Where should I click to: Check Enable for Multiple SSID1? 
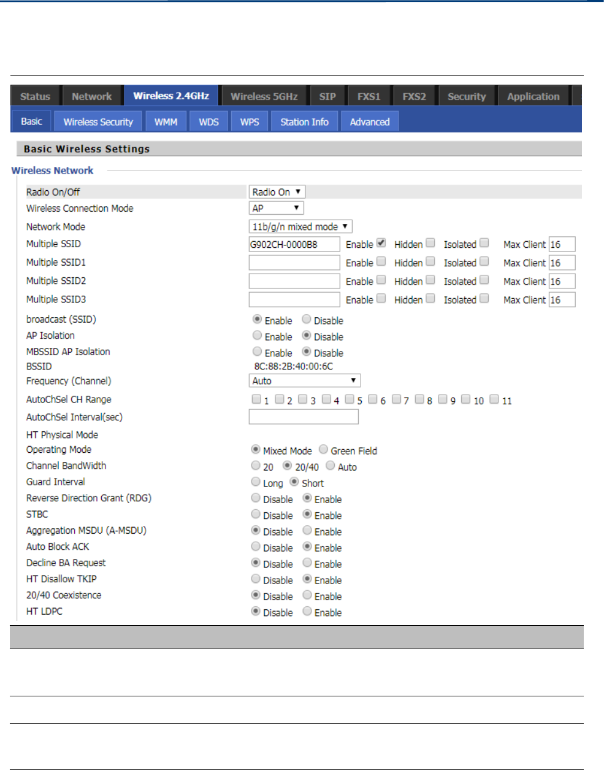[x=381, y=261]
